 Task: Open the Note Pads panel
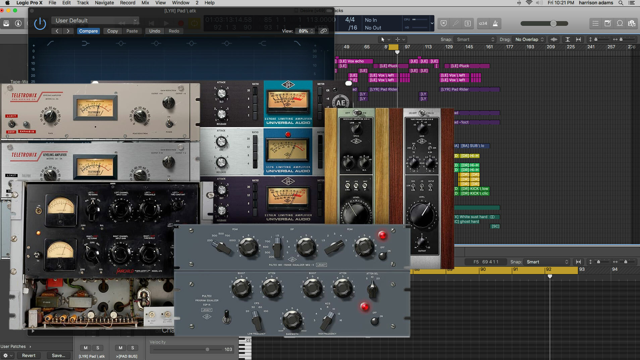607,23
